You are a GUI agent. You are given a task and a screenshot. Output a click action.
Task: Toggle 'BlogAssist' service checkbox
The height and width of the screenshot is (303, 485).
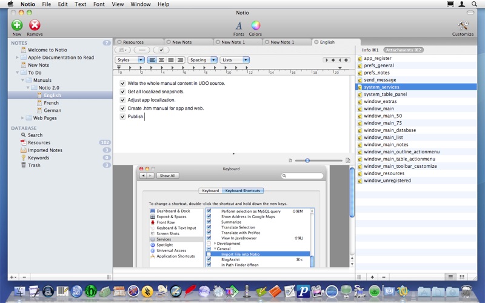[x=209, y=259]
